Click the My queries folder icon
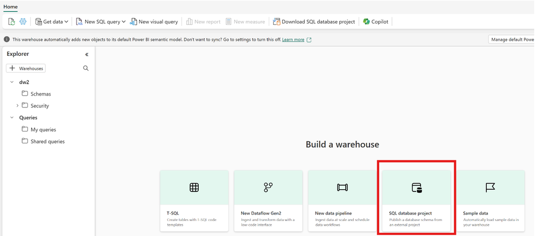 25,129
